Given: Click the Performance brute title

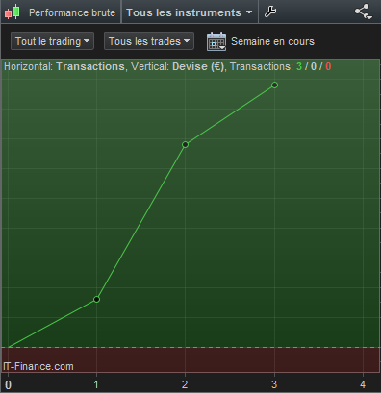Looking at the screenshot, I should [72, 12].
